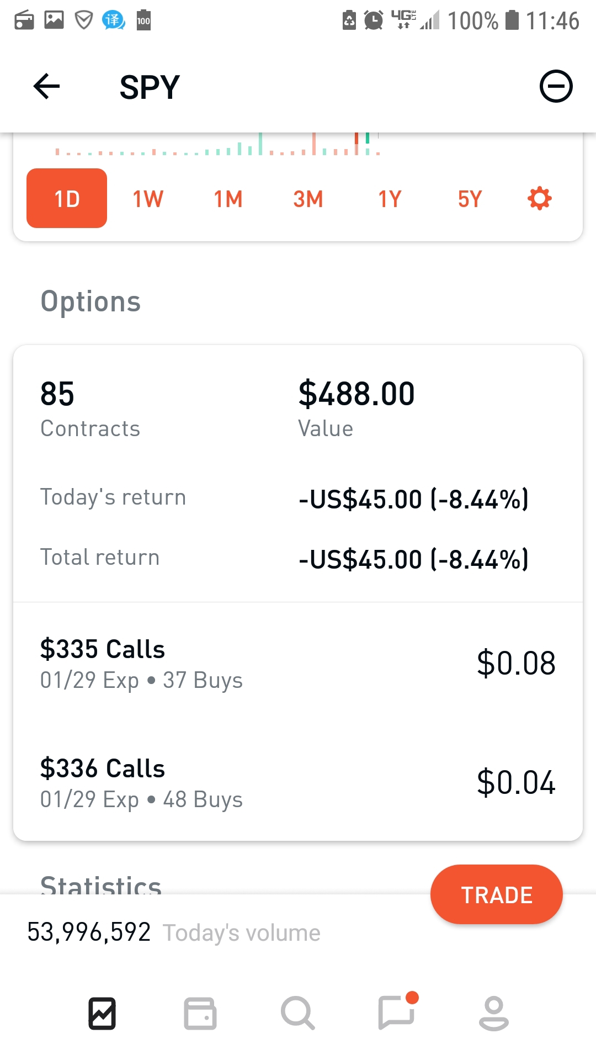Open the $335 Calls position

298,664
